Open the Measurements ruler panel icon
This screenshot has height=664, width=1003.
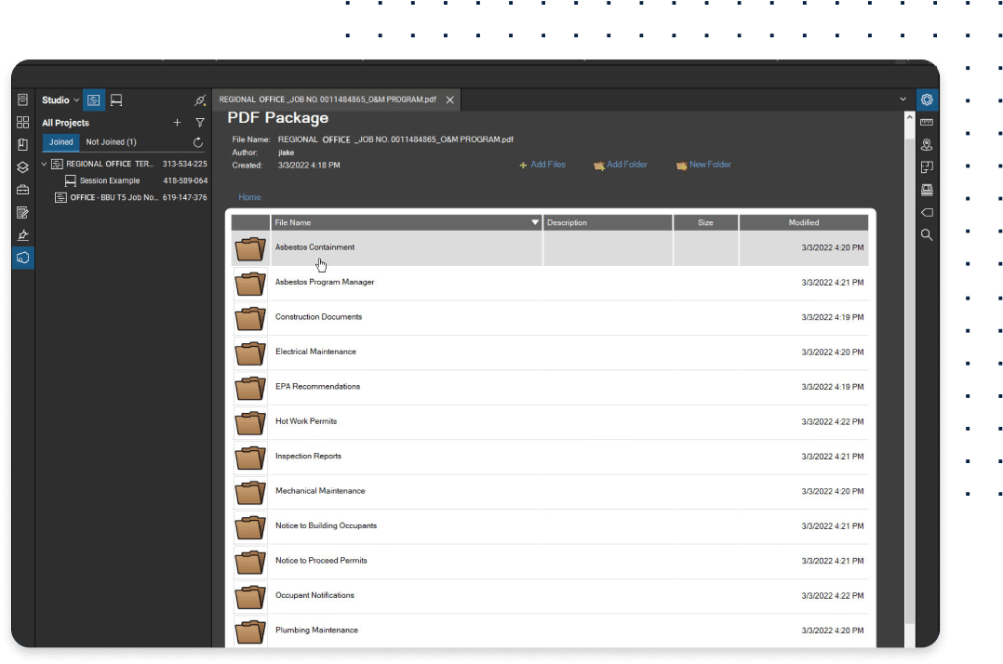[x=927, y=123]
